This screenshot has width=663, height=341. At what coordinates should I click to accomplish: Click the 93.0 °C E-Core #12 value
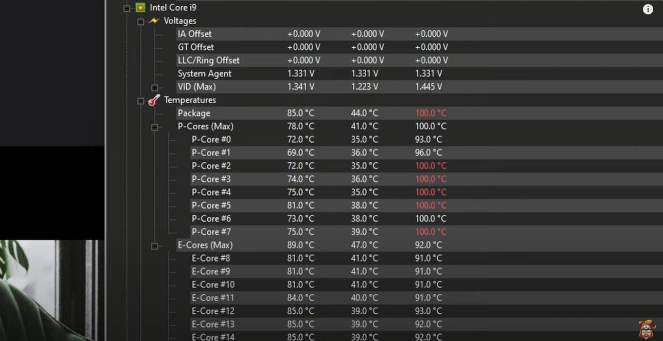pyautogui.click(x=428, y=311)
